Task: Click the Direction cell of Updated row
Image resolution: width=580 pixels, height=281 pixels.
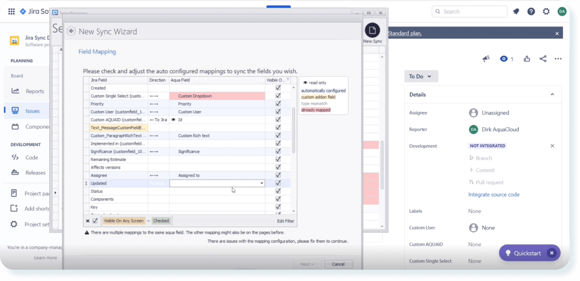Action: (159, 183)
